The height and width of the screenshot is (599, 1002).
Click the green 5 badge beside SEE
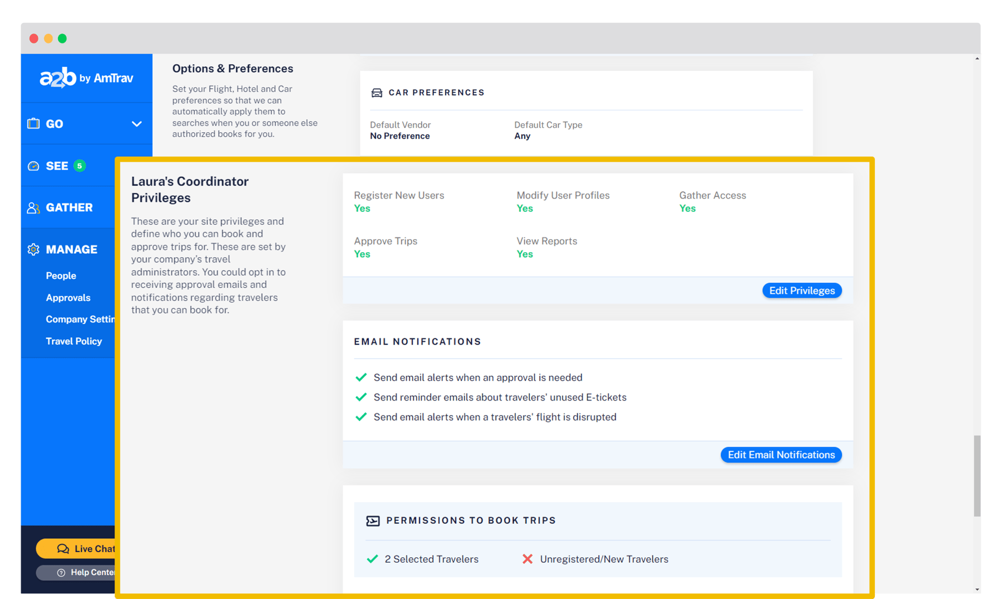pyautogui.click(x=80, y=166)
